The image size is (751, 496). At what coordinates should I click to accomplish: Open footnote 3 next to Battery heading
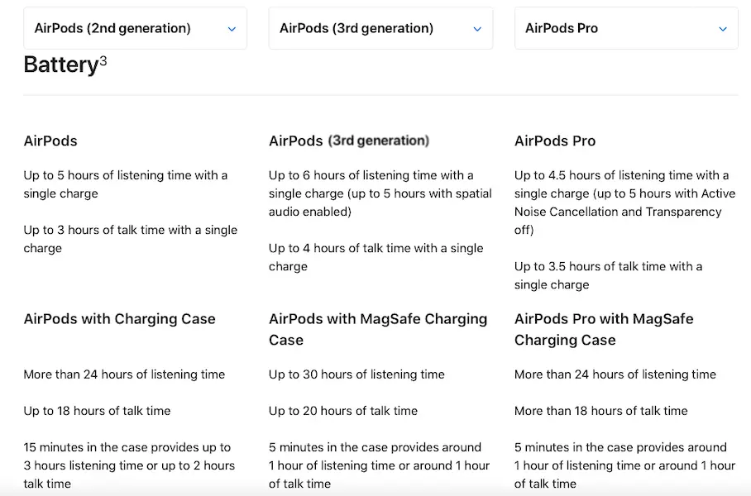tap(103, 60)
